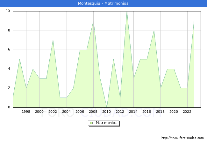Click the 2002 peak data point at 7
The image size is (207, 143).
(53, 40)
